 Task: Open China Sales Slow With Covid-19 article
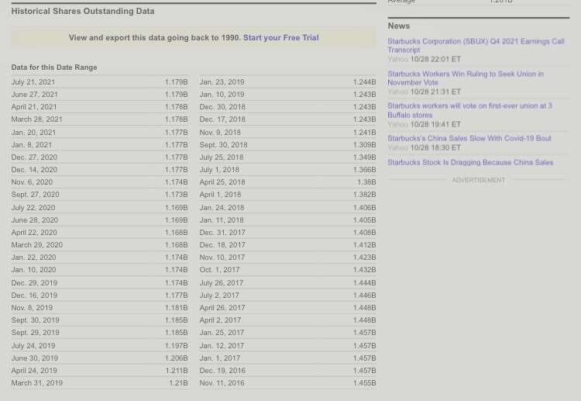tap(469, 138)
